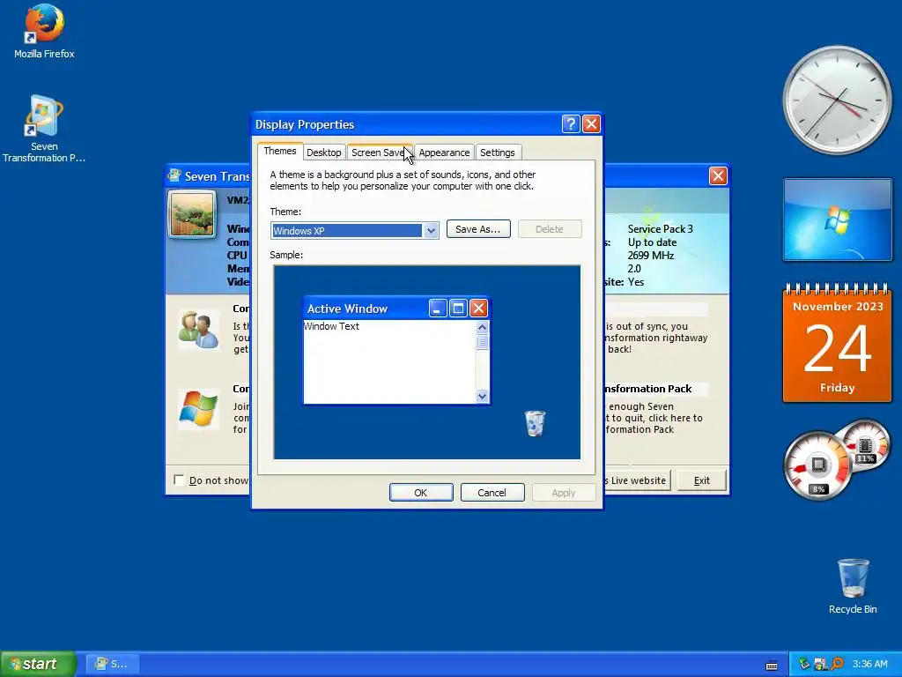The height and width of the screenshot is (677, 902).
Task: Click the analog clock desktop gadget
Action: coord(837,100)
